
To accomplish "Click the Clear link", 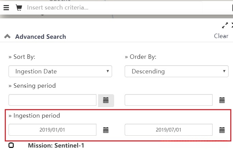I will [221, 36].
